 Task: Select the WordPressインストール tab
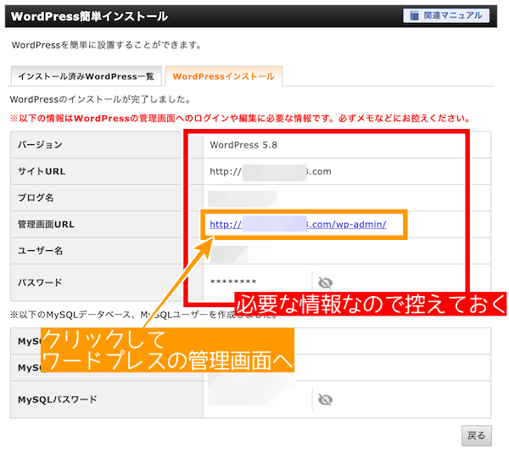tap(224, 76)
